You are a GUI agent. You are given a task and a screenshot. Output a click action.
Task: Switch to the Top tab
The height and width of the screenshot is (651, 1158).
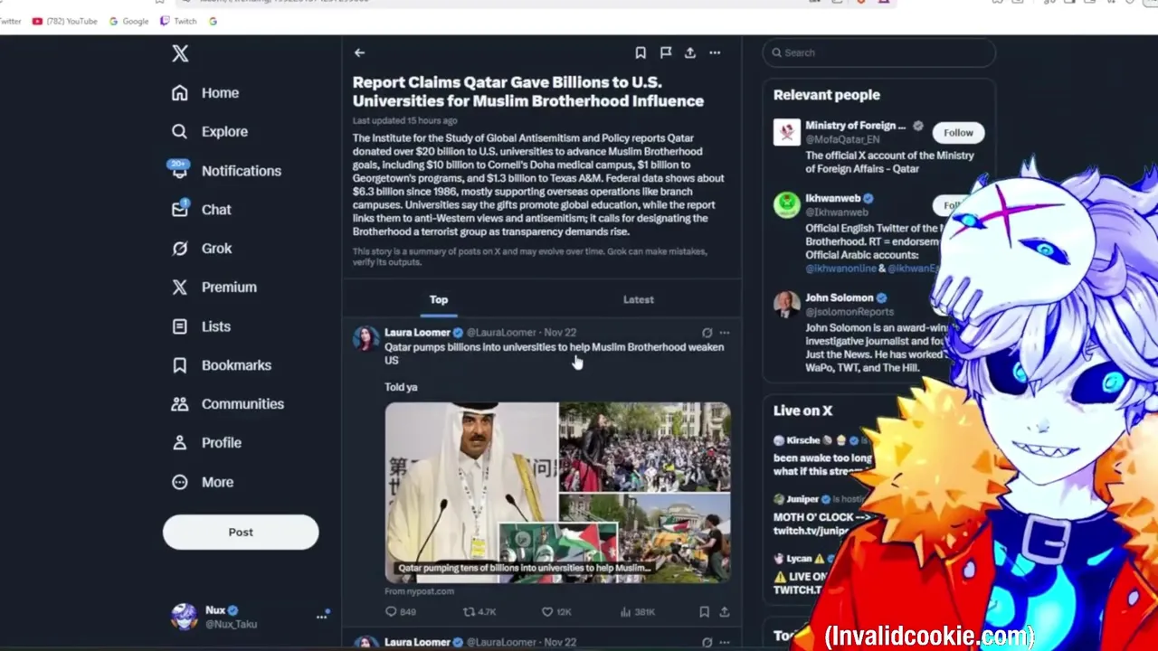439,299
